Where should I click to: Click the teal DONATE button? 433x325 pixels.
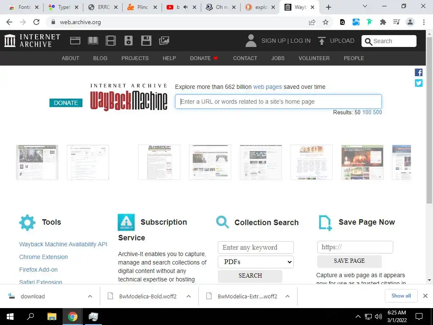66,103
